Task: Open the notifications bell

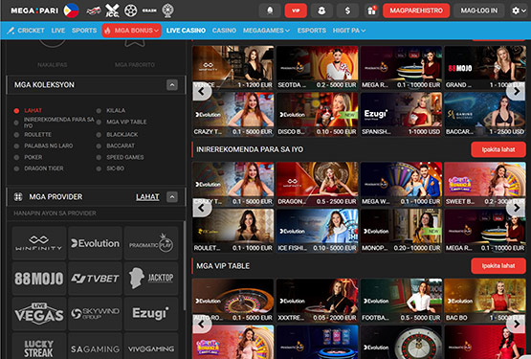Action: (x=270, y=11)
